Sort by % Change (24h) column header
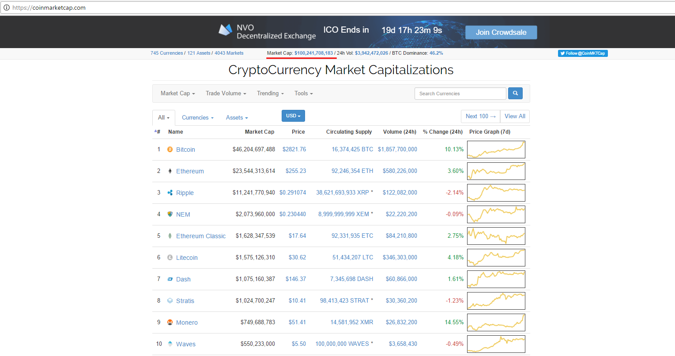This screenshot has height=356, width=675. 443,132
